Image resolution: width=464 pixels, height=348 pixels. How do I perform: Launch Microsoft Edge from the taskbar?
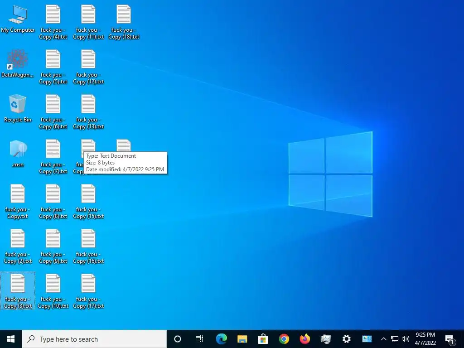coord(221,339)
